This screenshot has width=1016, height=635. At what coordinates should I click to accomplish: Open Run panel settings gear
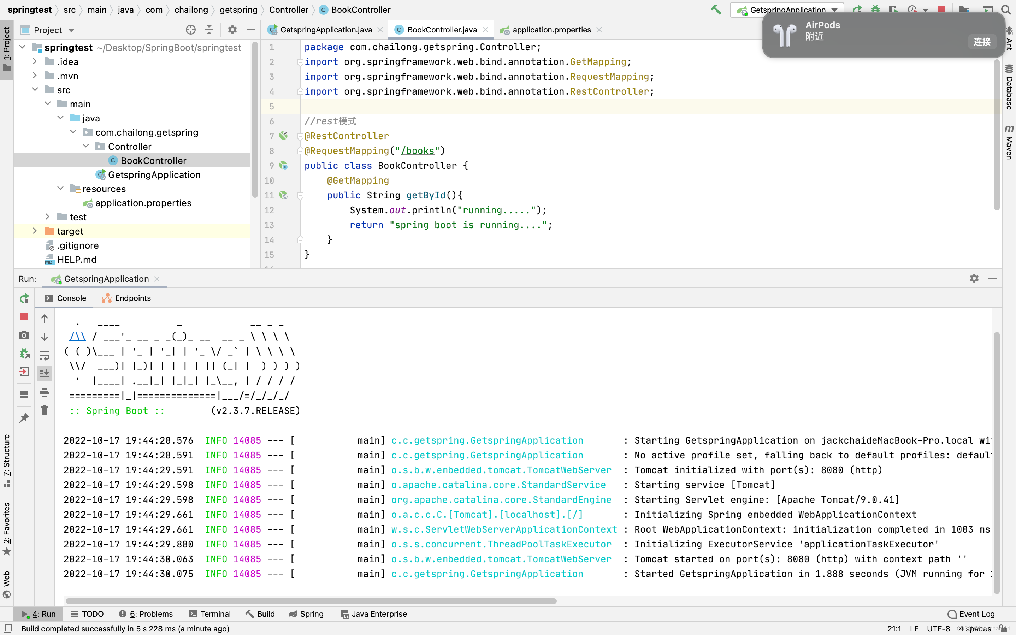pyautogui.click(x=974, y=278)
